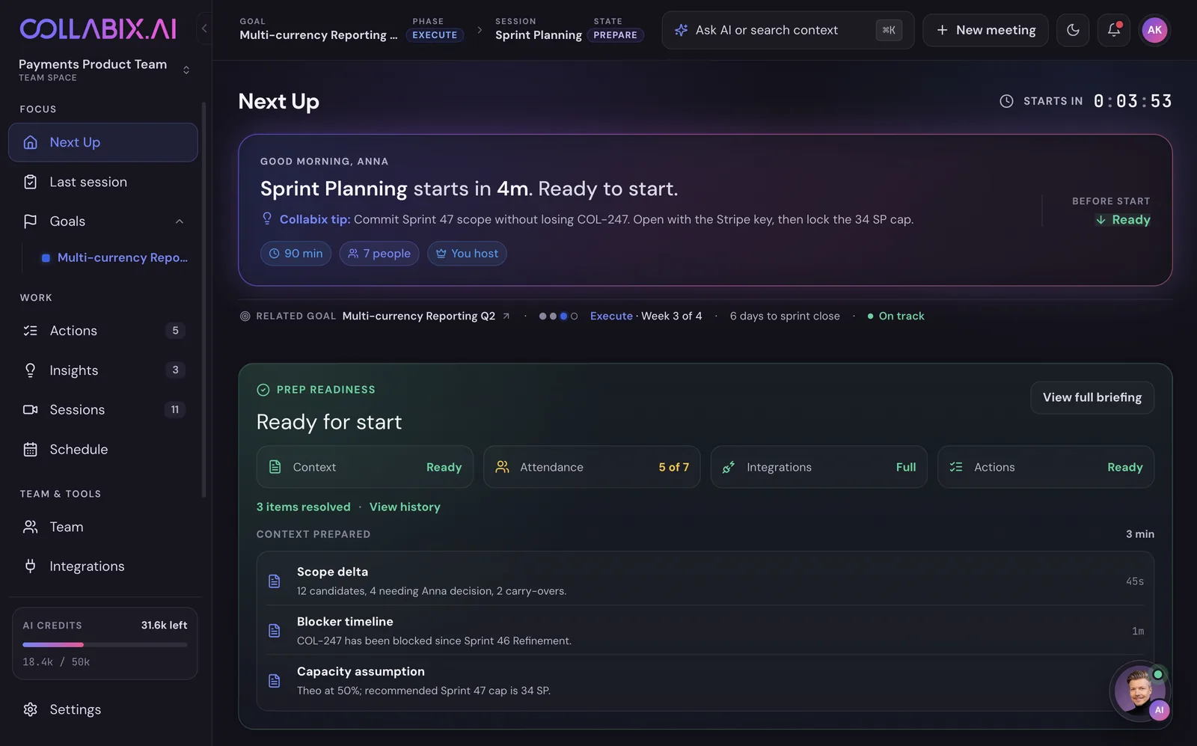Viewport: 1197px width, 746px height.
Task: Open View history link
Action: [405, 507]
